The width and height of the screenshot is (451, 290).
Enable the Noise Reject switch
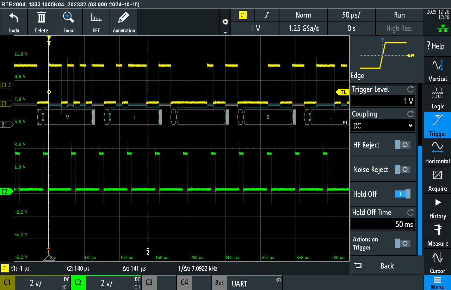(402, 169)
